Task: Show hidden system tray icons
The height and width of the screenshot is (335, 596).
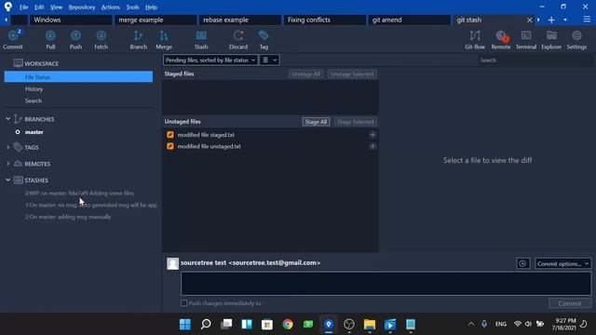Action: pyautogui.click(x=471, y=324)
